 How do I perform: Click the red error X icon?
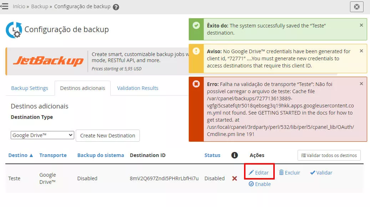pyautogui.click(x=196, y=84)
